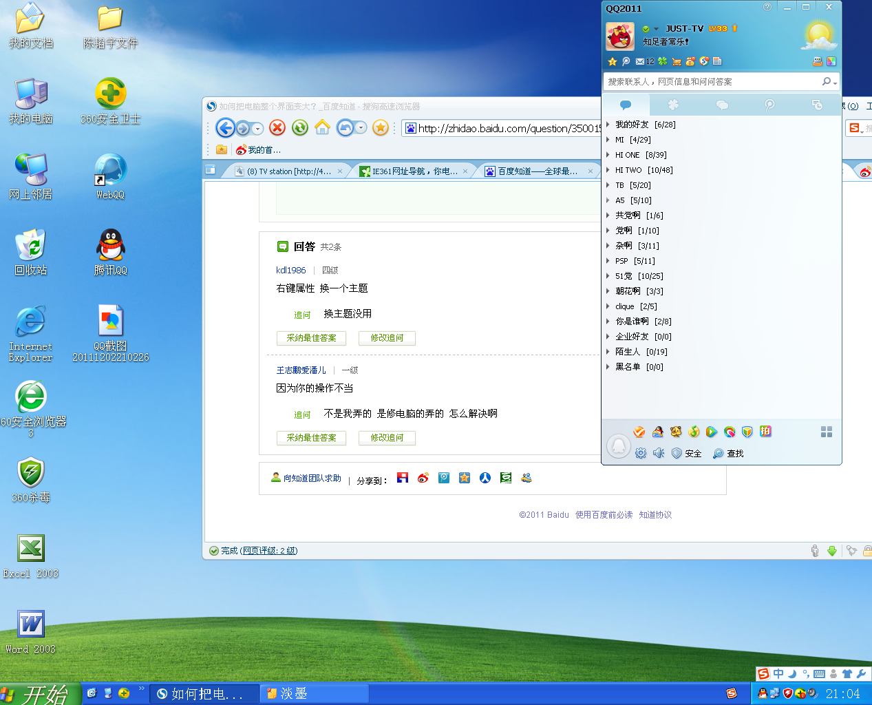This screenshot has height=705, width=872.
Task: Open the Tencent Weibo icon in QQ header
Action: point(626,61)
